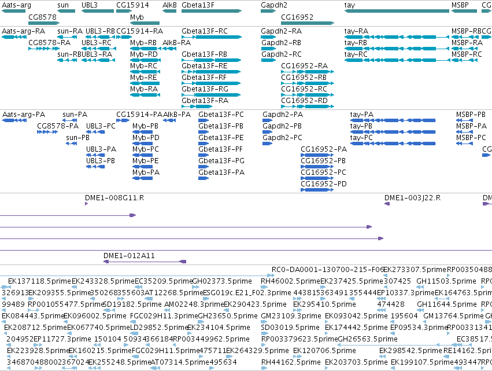
Task: Click the DME1-012A11 clone label
Action: point(129,256)
